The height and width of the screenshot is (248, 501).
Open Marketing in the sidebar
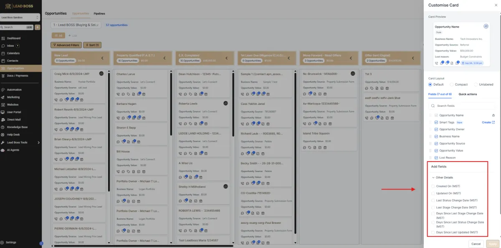click(13, 97)
